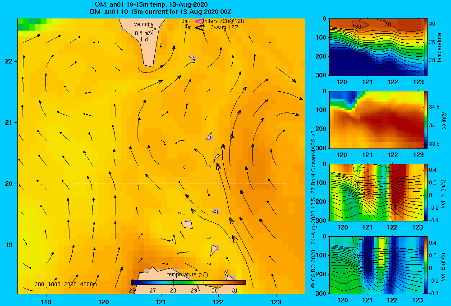Open the eastward velocity depth-section panel
The width and height of the screenshot is (451, 306).
(x=376, y=265)
